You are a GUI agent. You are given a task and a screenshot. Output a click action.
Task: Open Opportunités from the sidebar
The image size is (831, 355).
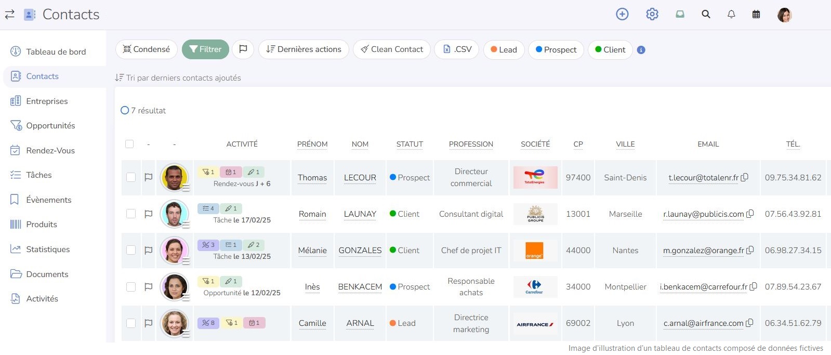pos(50,126)
